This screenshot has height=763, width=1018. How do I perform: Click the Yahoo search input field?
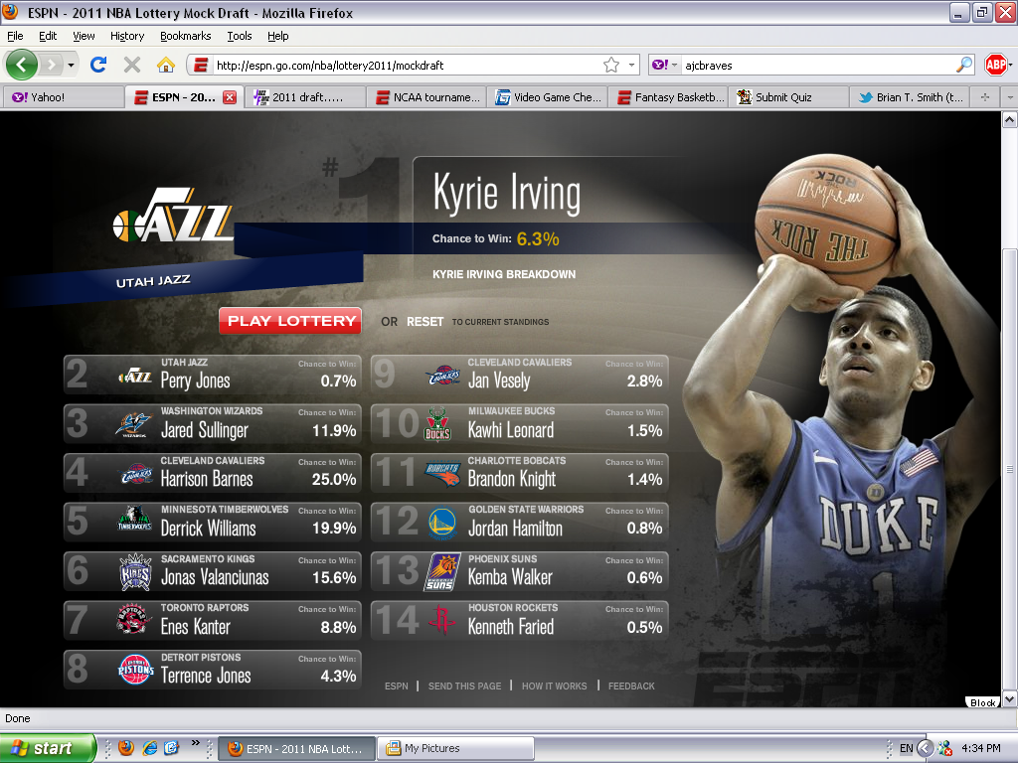click(x=818, y=65)
